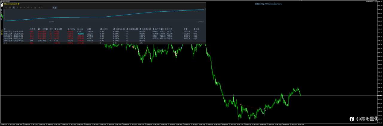This screenshot has width=383, height=126.
Task: Click the 56.25 % win rate cell
Action: (x=187, y=34)
